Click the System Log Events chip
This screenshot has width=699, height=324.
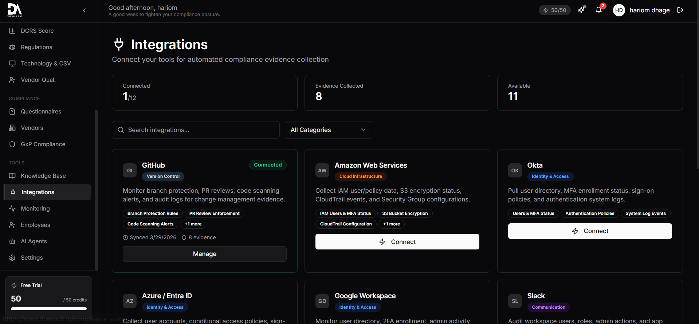[x=645, y=213]
